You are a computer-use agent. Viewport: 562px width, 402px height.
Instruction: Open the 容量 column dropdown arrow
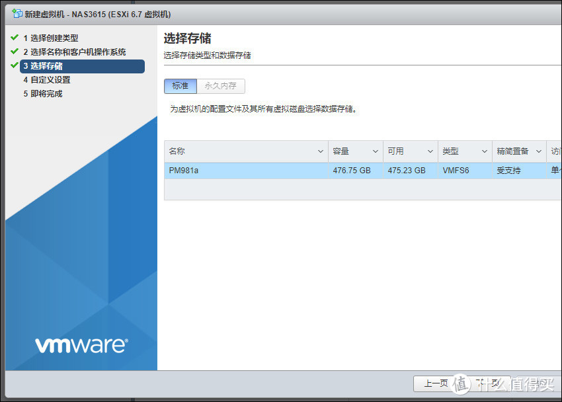pos(375,151)
